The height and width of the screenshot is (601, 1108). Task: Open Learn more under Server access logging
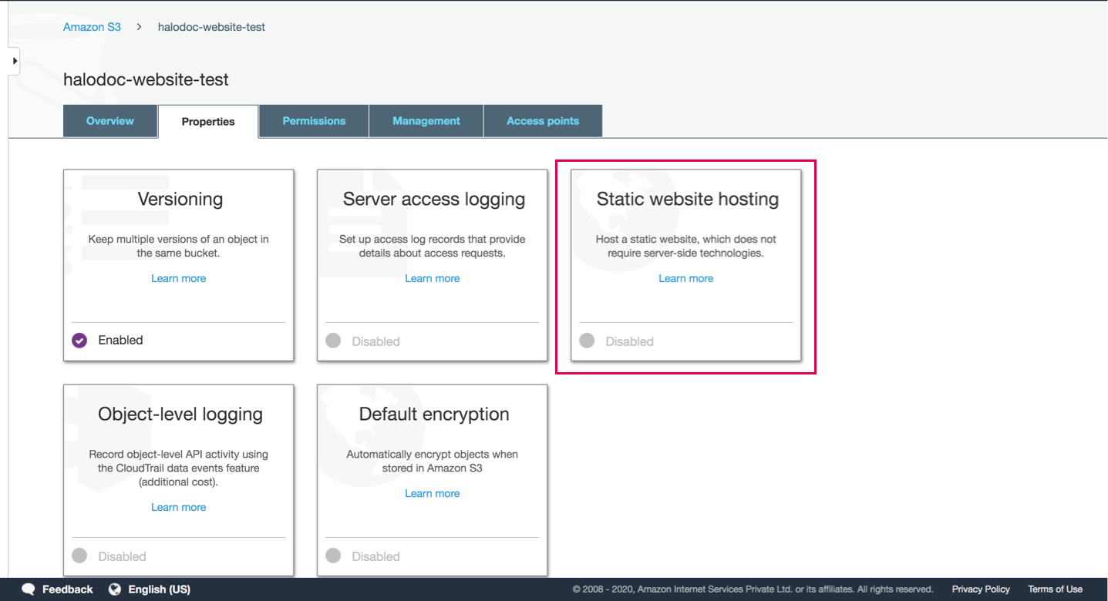tap(433, 278)
